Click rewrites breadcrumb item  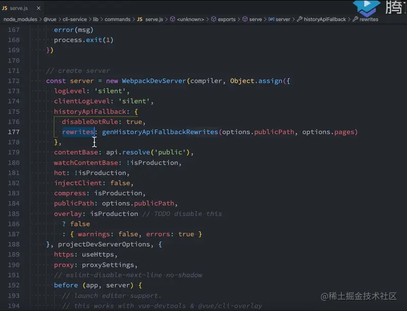(369, 19)
